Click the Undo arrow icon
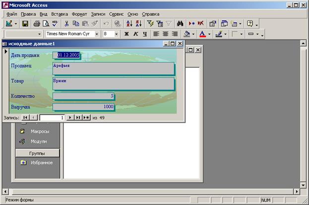Image resolution: width=309 pixels, height=205 pixels. pos(106,24)
